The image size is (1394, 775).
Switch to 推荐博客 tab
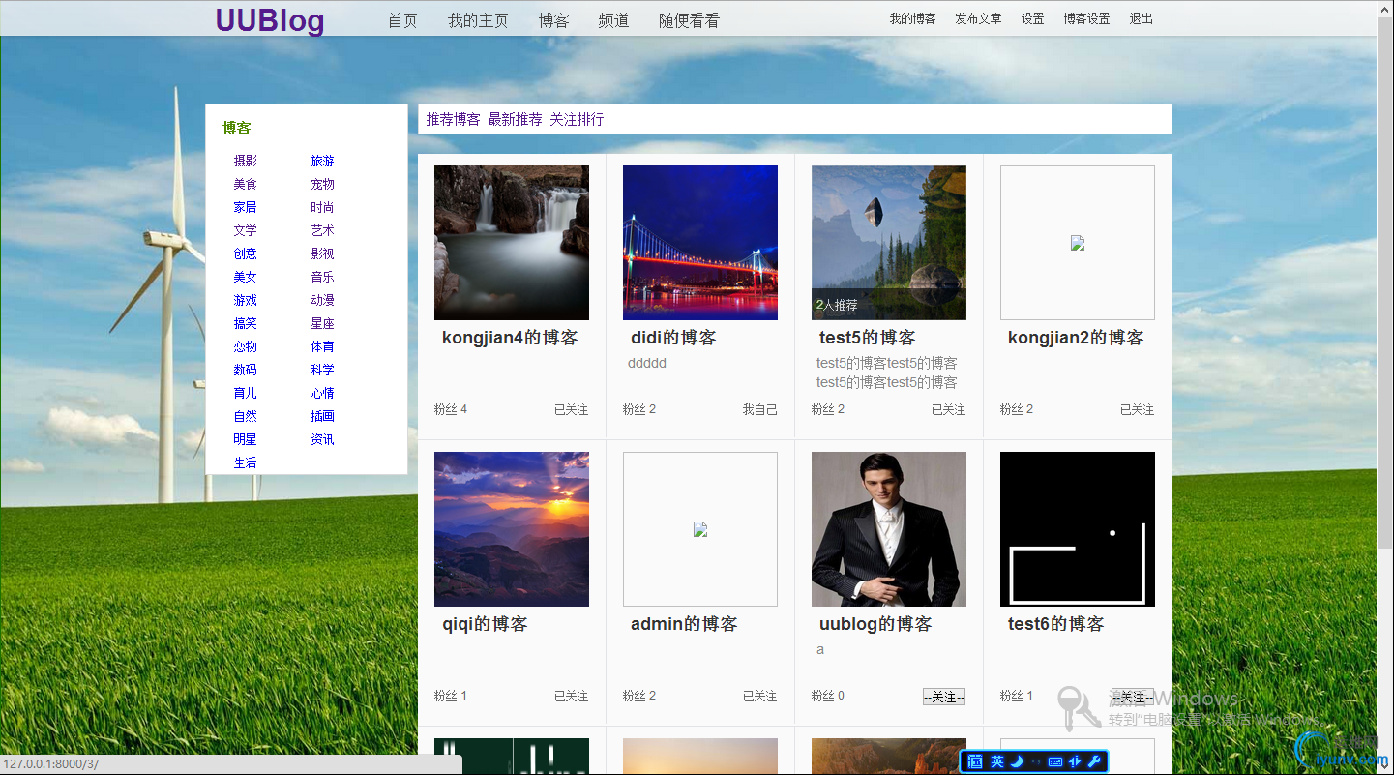[x=453, y=119]
